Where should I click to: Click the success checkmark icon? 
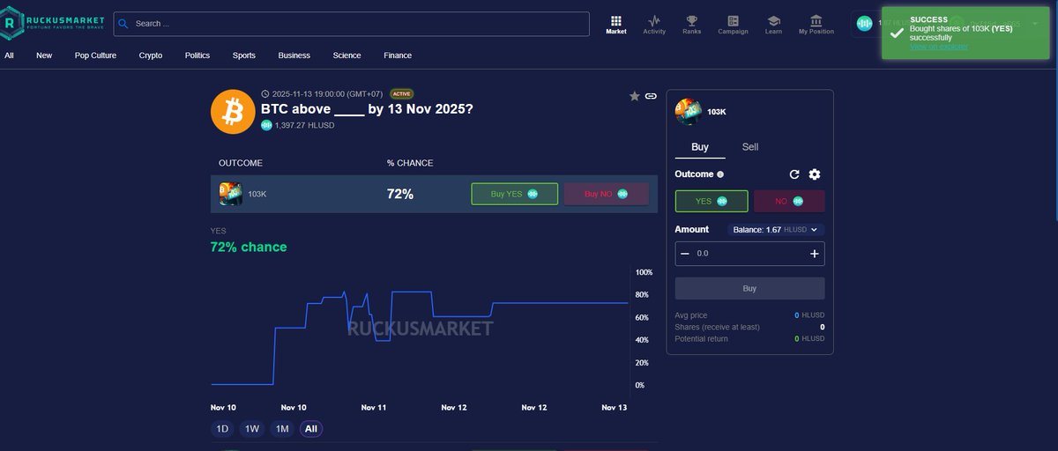point(897,33)
